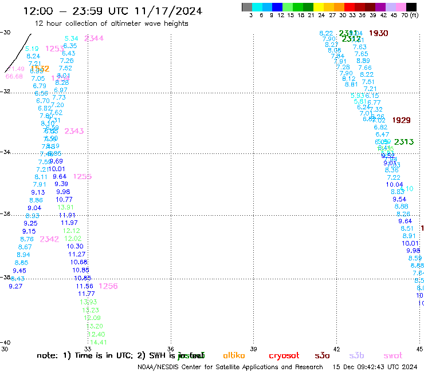This screenshot has height=372, width=424.
Task: Click the wave height value '9.69'
Action: pos(56,161)
